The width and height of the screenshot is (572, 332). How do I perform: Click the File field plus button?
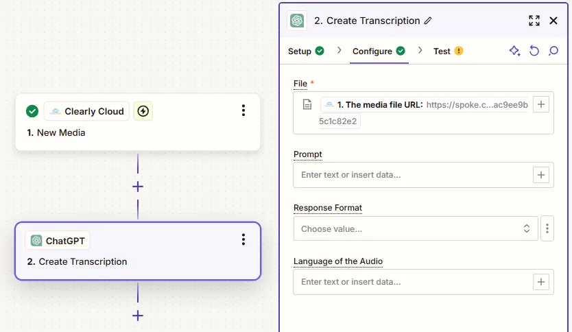click(541, 105)
